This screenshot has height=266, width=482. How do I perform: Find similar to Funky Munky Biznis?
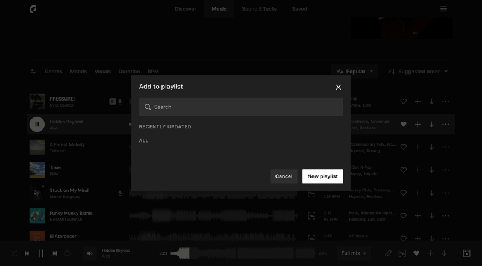[x=311, y=216]
